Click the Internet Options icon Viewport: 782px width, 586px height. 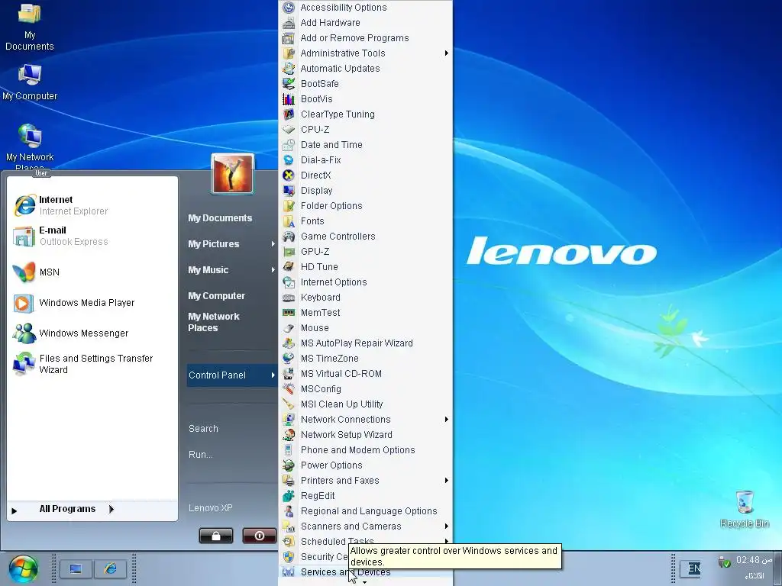[x=288, y=282]
